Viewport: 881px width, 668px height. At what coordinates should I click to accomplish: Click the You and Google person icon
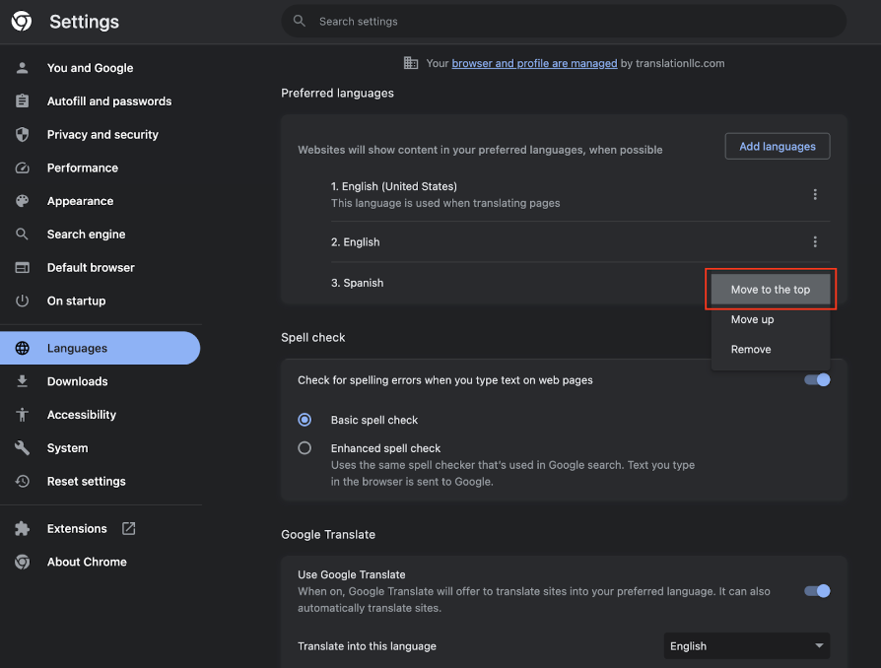22,68
